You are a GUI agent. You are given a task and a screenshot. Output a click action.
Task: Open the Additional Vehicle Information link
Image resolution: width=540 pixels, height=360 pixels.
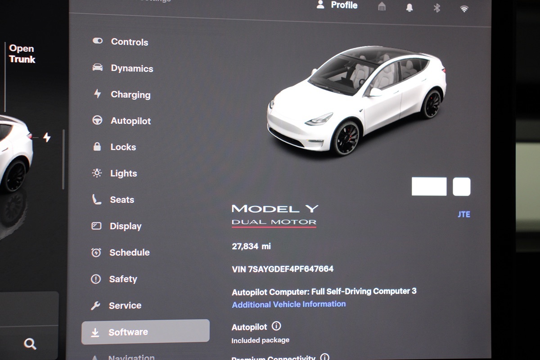click(289, 304)
